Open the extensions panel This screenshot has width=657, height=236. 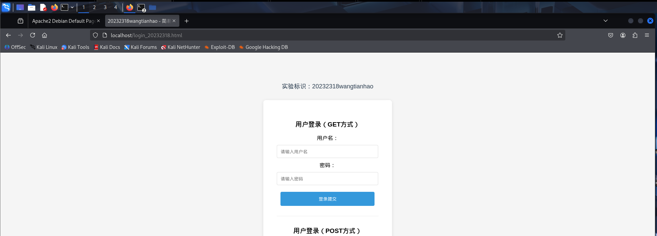coord(635,35)
